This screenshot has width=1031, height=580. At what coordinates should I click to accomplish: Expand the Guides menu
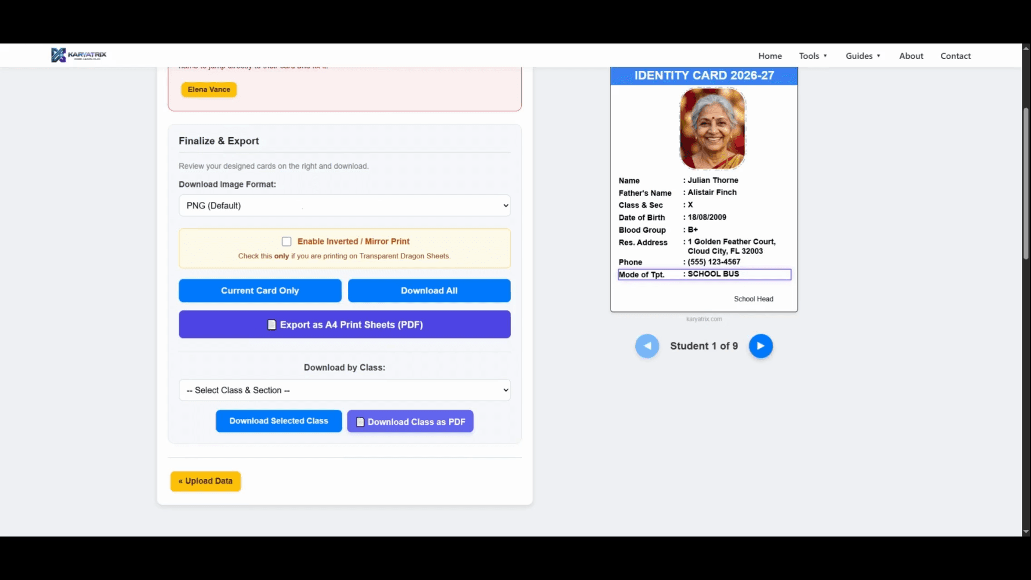[863, 56]
